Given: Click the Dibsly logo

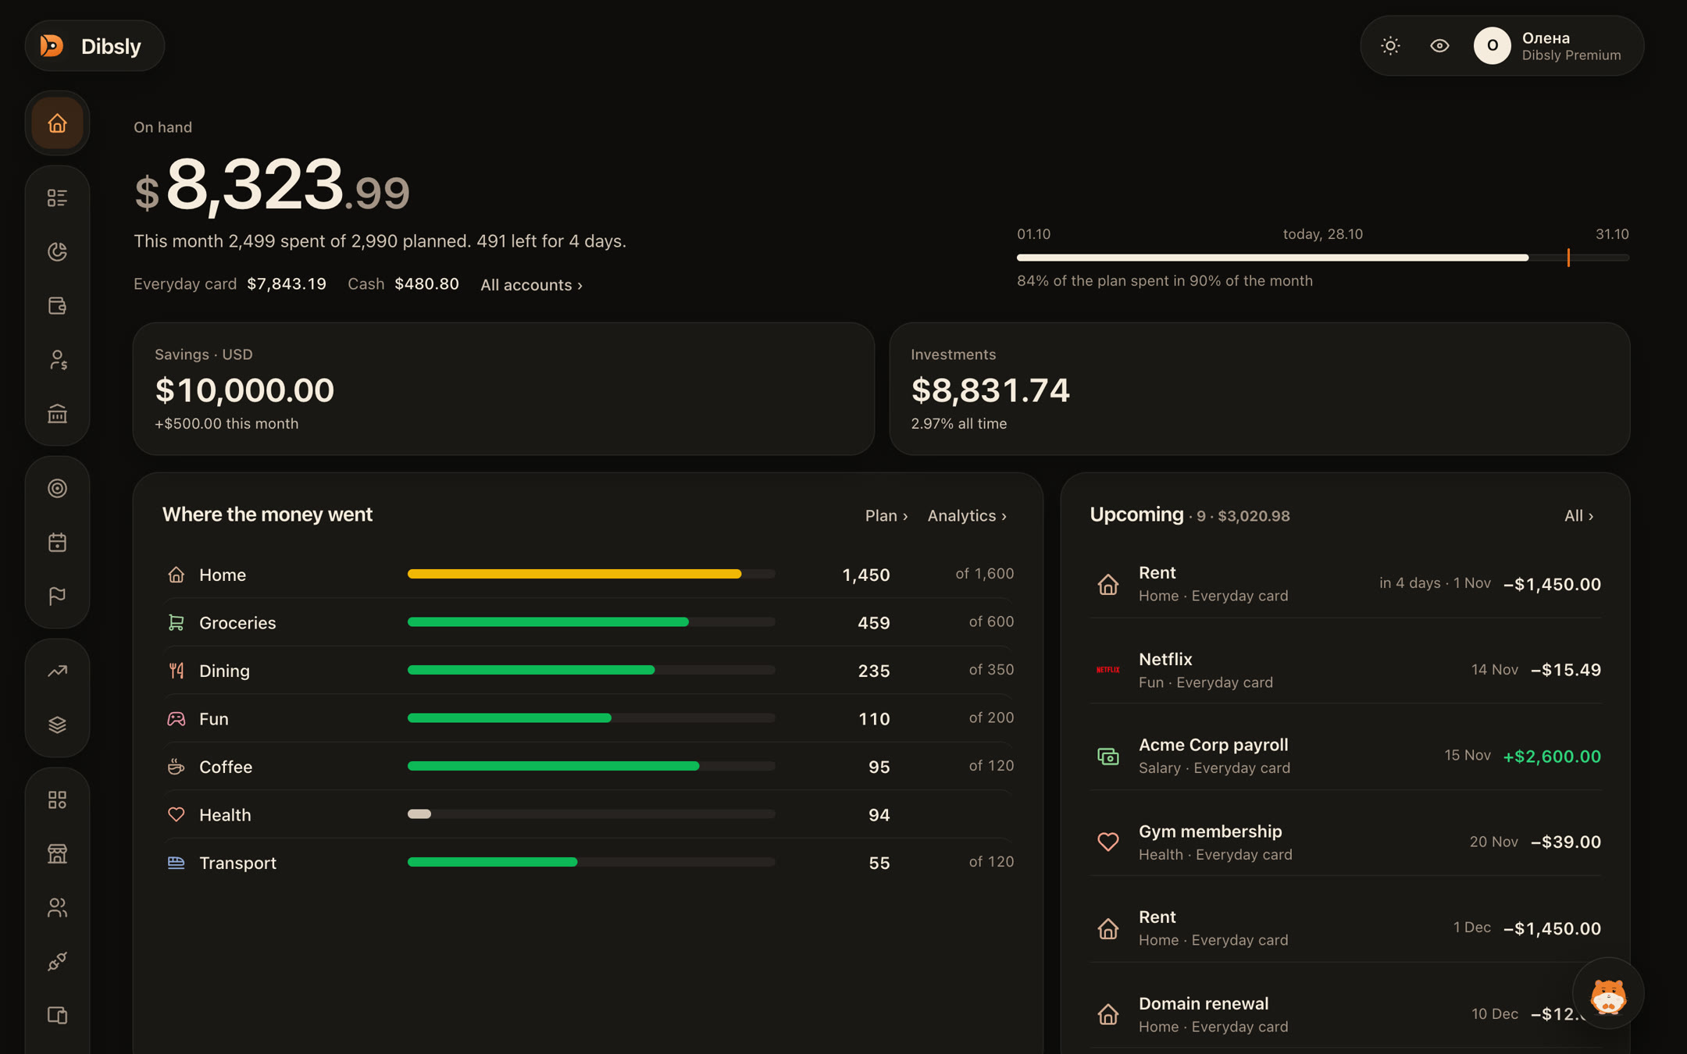Looking at the screenshot, I should 95,46.
